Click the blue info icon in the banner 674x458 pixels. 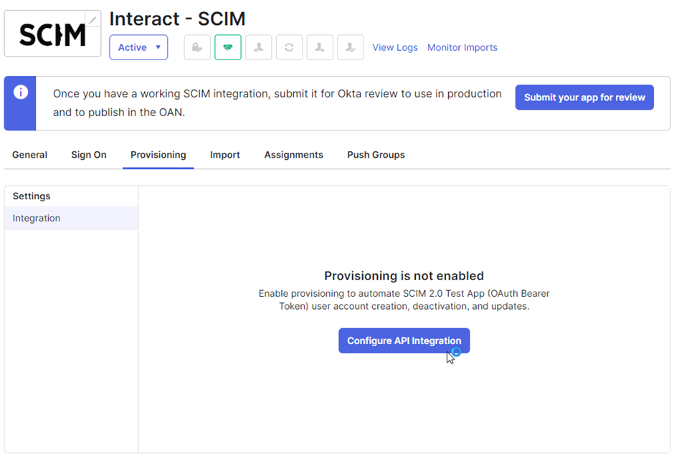tap(21, 92)
